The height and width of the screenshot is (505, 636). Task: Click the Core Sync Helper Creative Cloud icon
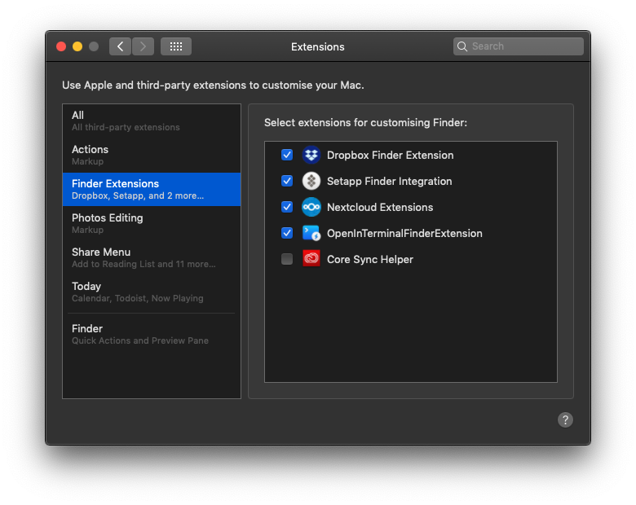(x=311, y=259)
